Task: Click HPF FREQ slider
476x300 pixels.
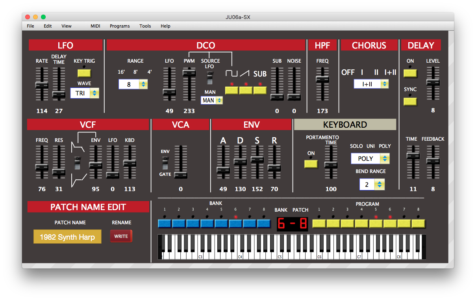Action: [x=322, y=84]
